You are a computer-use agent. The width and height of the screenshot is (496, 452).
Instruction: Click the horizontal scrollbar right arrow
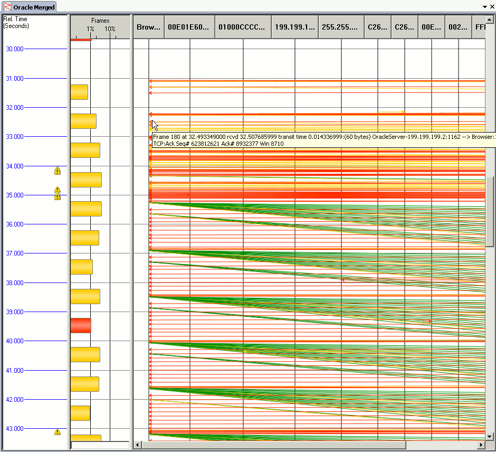(x=481, y=445)
